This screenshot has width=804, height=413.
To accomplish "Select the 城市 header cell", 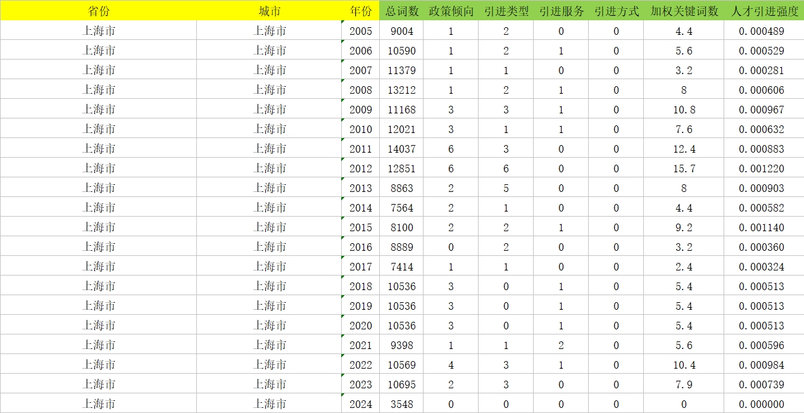I will (x=269, y=11).
